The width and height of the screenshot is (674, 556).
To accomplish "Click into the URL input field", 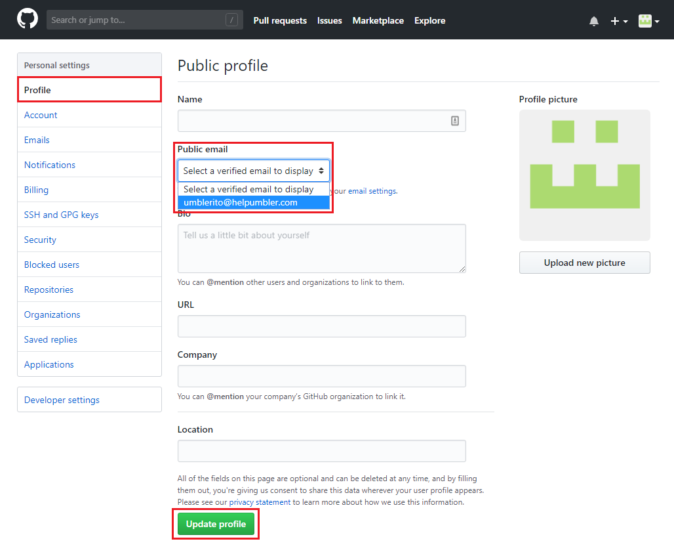I will click(x=321, y=326).
